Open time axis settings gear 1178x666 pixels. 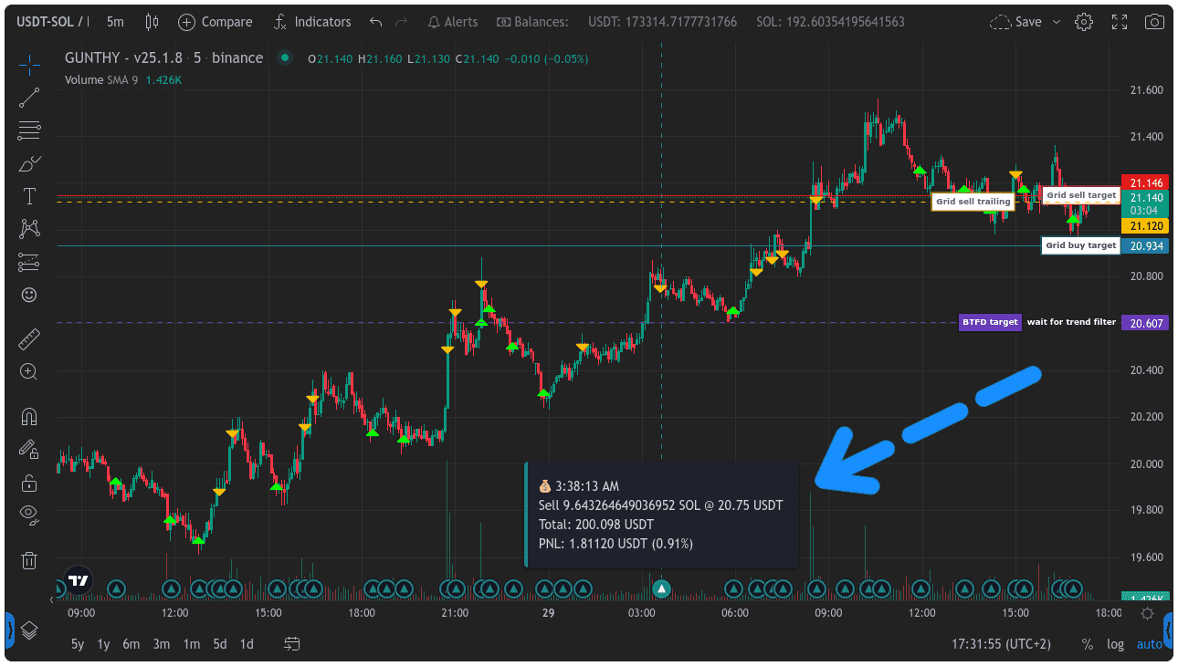[1147, 613]
